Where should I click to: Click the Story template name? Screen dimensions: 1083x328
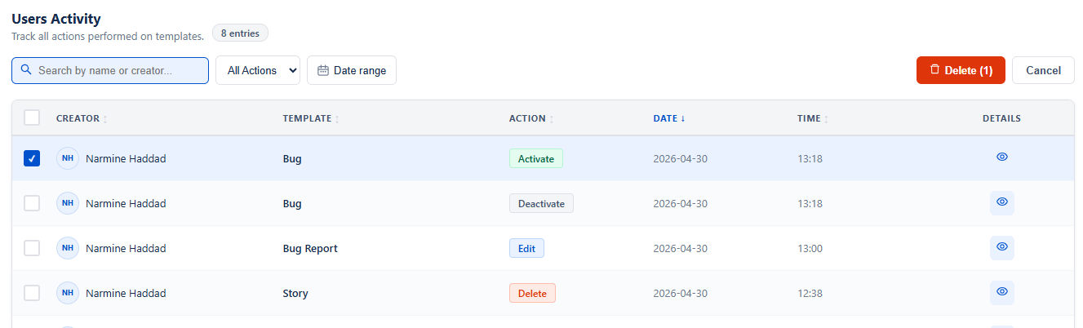(x=295, y=294)
